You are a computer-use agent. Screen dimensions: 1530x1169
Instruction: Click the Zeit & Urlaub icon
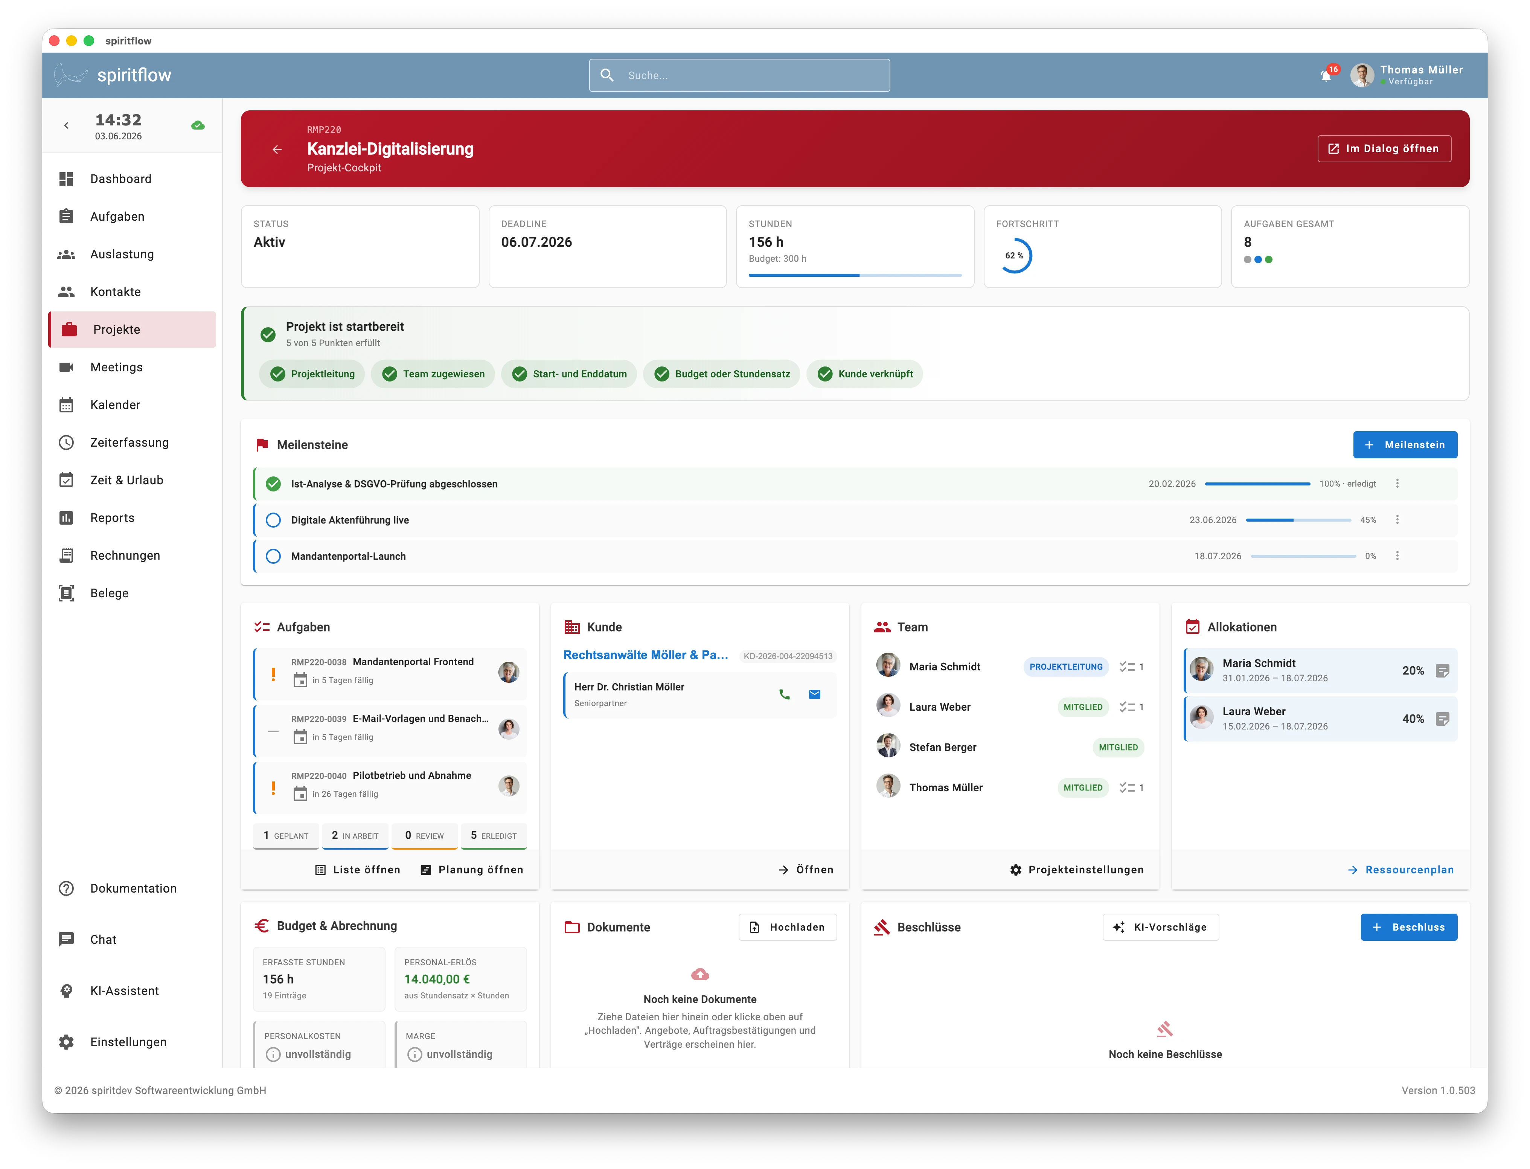pyautogui.click(x=66, y=480)
